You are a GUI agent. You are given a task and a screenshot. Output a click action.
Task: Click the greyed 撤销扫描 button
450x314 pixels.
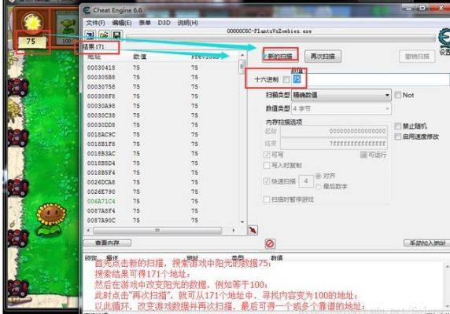(x=417, y=57)
